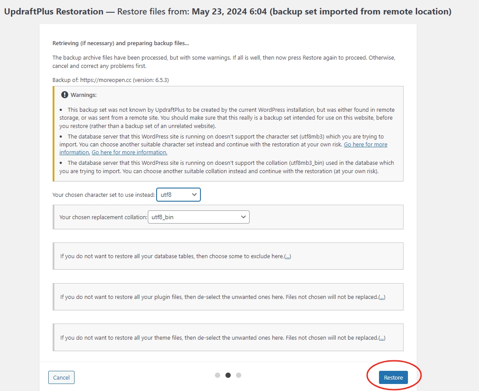Expand the theme files de-select (...) link

[382, 338]
